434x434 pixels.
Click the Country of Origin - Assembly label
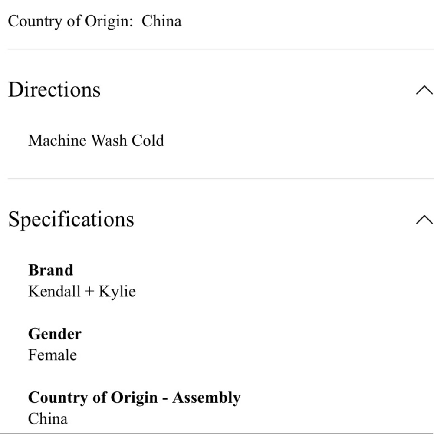click(x=134, y=398)
